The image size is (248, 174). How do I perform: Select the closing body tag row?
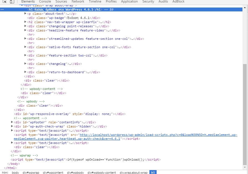pyautogui.click(x=14, y=164)
